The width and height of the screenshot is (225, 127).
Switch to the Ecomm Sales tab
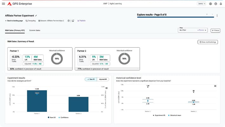point(35,30)
